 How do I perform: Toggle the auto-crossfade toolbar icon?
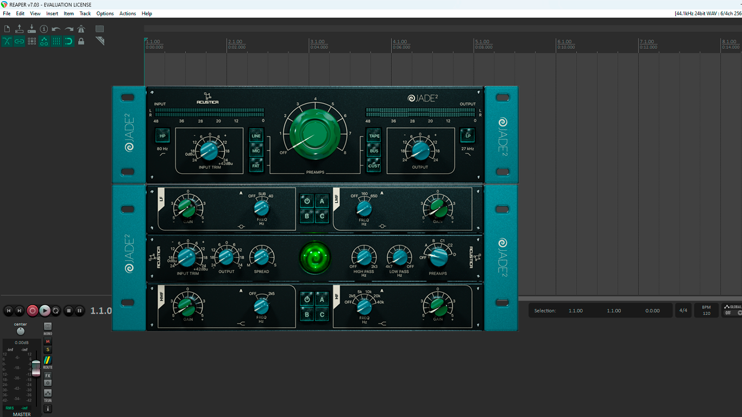pyautogui.click(x=7, y=41)
